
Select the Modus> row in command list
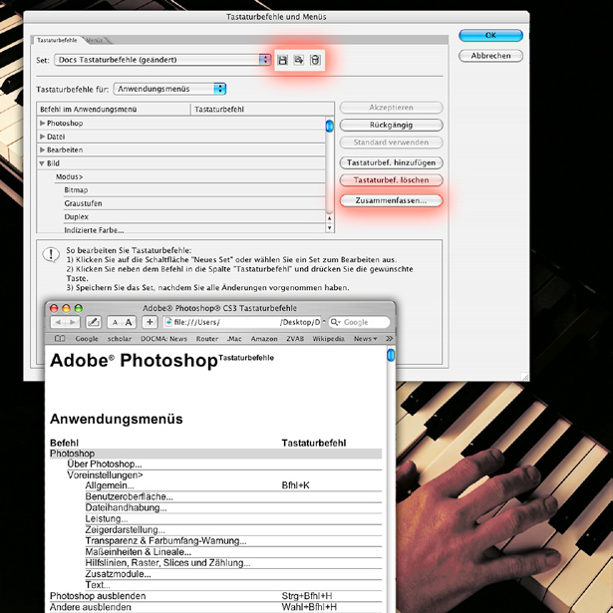[x=181, y=176]
